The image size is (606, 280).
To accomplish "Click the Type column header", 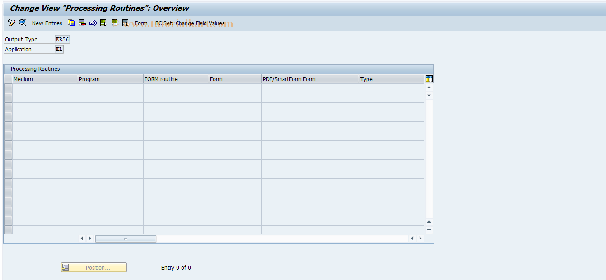I will tap(392, 79).
